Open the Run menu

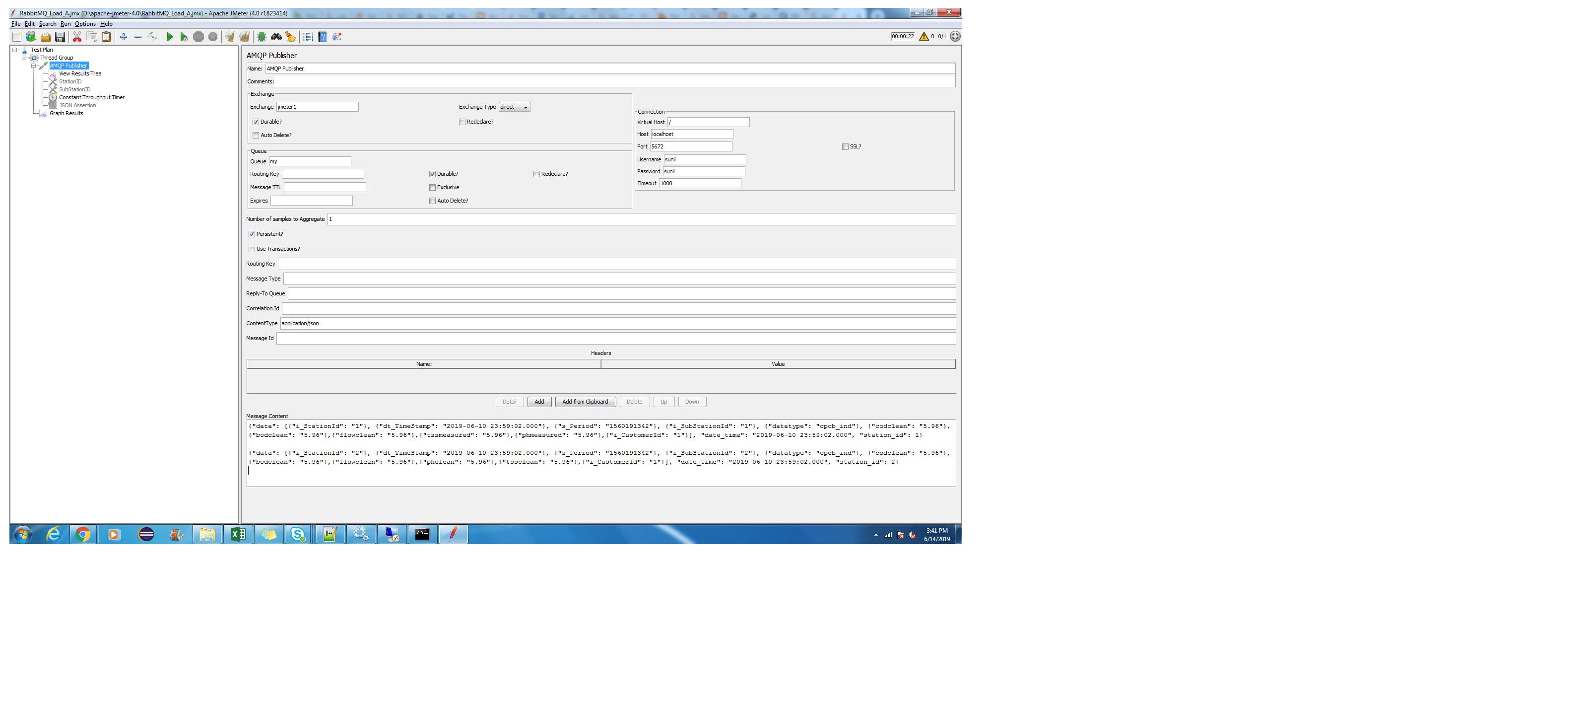[x=65, y=24]
